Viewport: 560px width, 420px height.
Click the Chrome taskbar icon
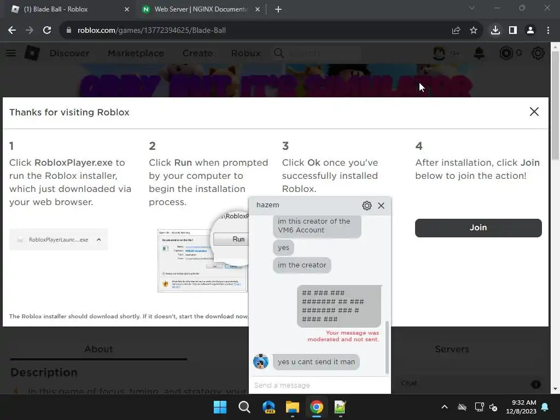317,407
